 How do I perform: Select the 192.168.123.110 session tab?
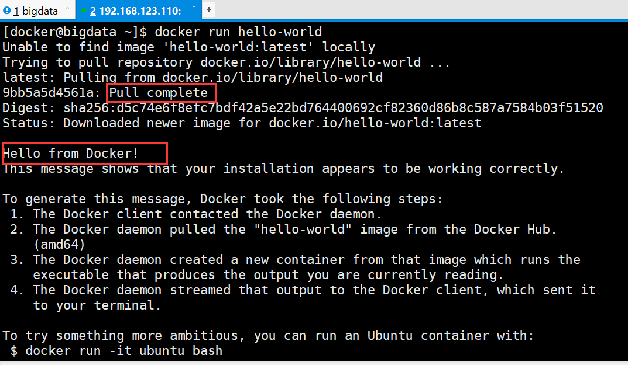pos(138,11)
